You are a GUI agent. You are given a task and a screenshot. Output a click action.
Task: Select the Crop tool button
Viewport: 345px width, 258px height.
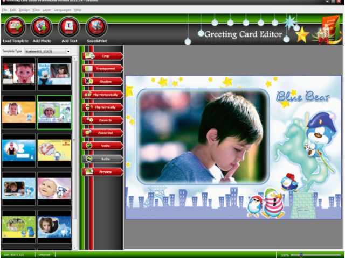102,56
